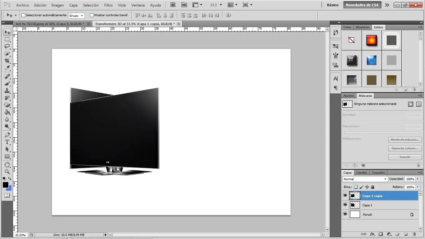Select the Lasso tool
Screen dimensions: 425x239
tap(7, 46)
